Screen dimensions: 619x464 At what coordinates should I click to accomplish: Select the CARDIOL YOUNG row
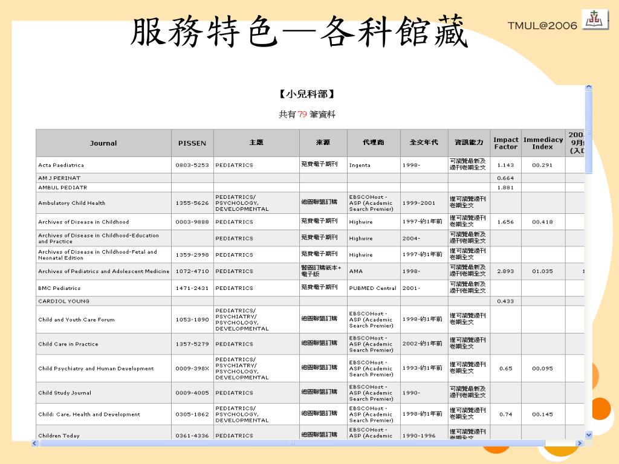pos(310,301)
